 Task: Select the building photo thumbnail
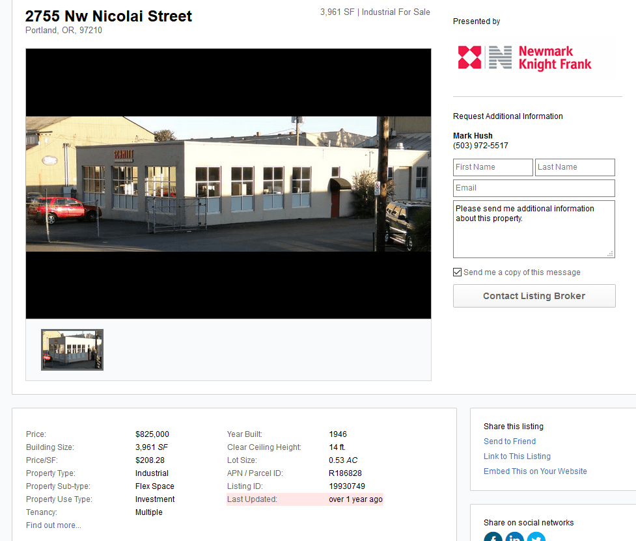[72, 350]
